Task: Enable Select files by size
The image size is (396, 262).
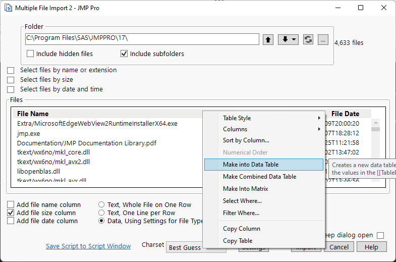Action: [11, 80]
